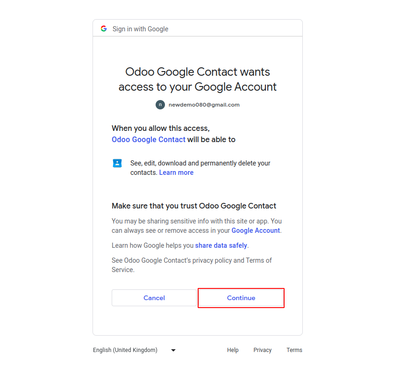This screenshot has height=381, width=393.
Task: Follow the Learn more link
Action: [176, 173]
